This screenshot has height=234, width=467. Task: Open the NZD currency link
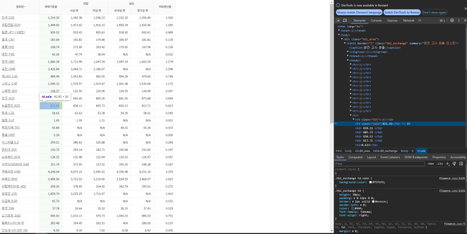[11, 106]
